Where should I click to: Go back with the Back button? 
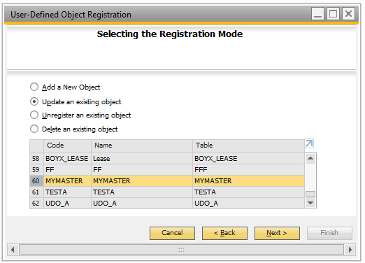pyautogui.click(x=224, y=233)
